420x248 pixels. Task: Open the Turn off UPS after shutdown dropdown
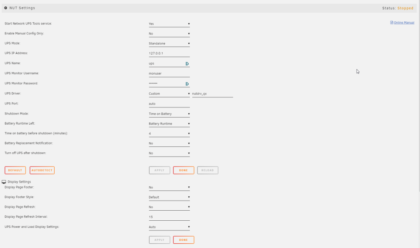[x=169, y=154]
